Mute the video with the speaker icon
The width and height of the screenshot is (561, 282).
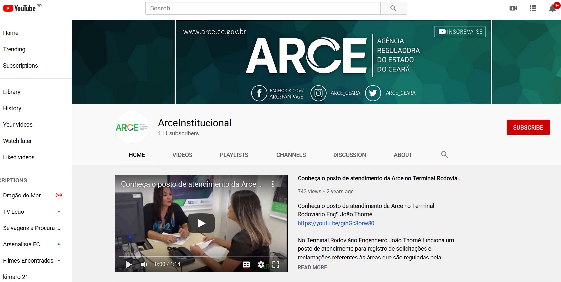[144, 264]
